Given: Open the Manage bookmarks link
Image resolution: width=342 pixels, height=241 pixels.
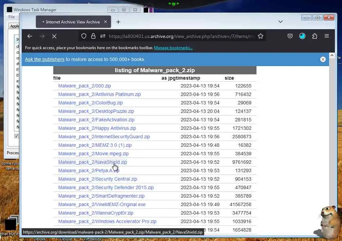Looking at the screenshot, I should coord(173,48).
